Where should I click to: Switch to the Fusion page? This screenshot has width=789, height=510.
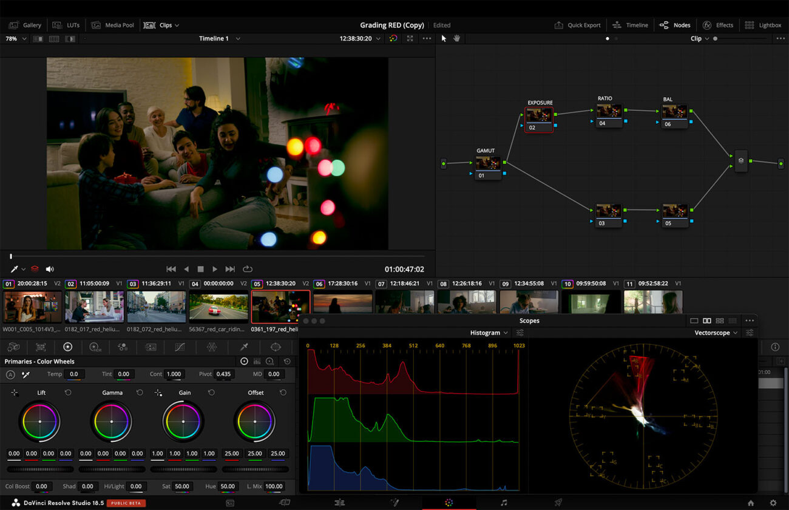pyautogui.click(x=395, y=503)
